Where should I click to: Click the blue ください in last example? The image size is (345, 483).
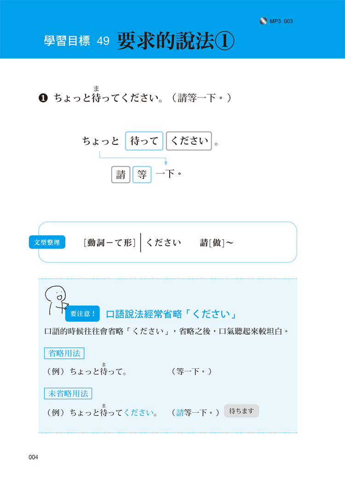pos(140,413)
